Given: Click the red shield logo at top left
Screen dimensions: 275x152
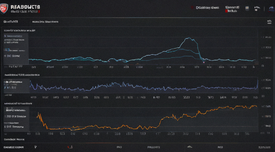Looking at the screenshot, I should click(x=4, y=9).
